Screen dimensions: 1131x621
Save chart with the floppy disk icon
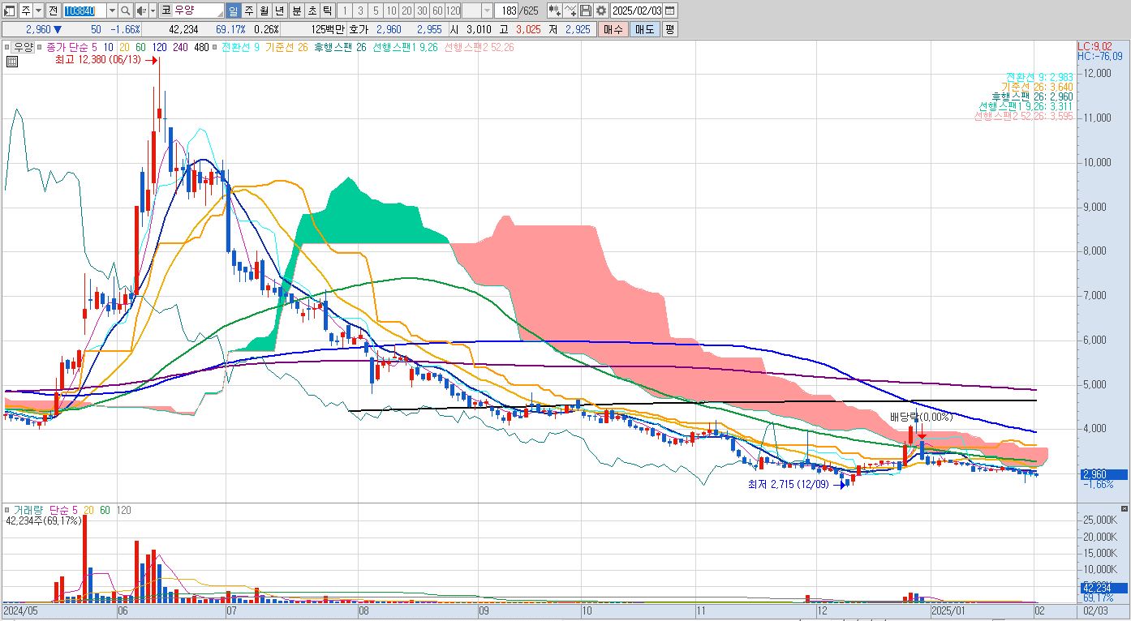[586, 11]
